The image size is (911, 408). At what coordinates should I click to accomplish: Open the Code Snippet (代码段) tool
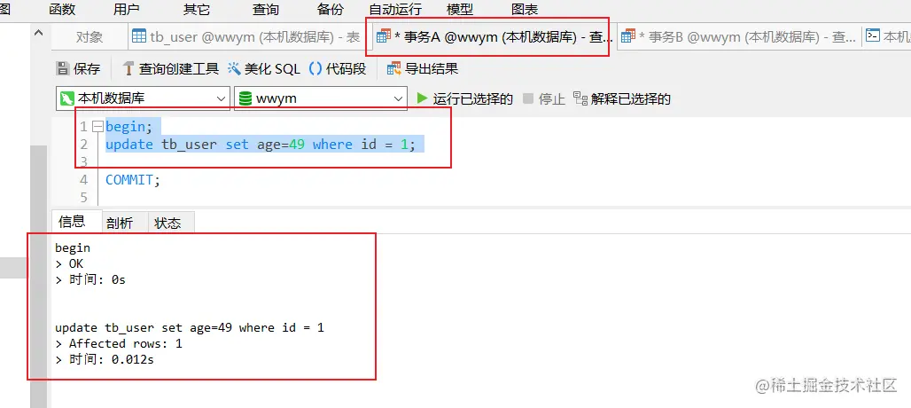click(x=315, y=68)
